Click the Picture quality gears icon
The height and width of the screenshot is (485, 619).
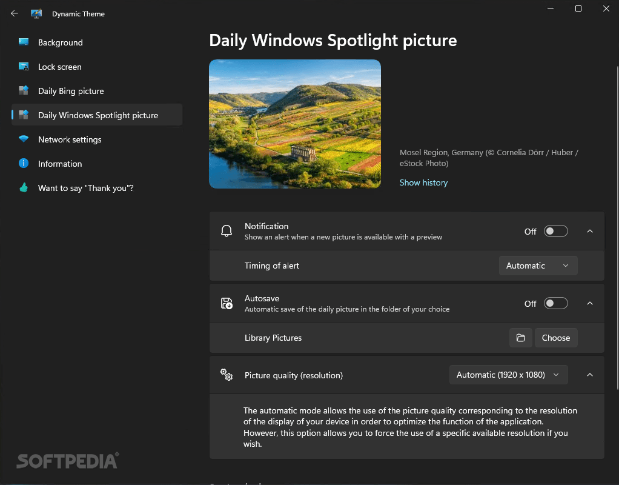227,375
